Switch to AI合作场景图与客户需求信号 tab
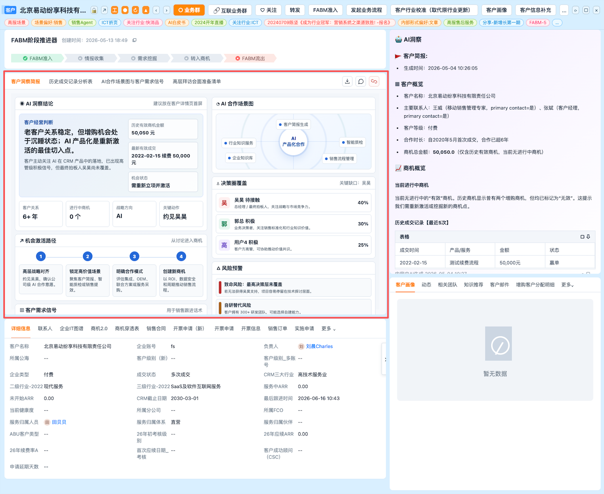The width and height of the screenshot is (604, 494). pos(133,82)
